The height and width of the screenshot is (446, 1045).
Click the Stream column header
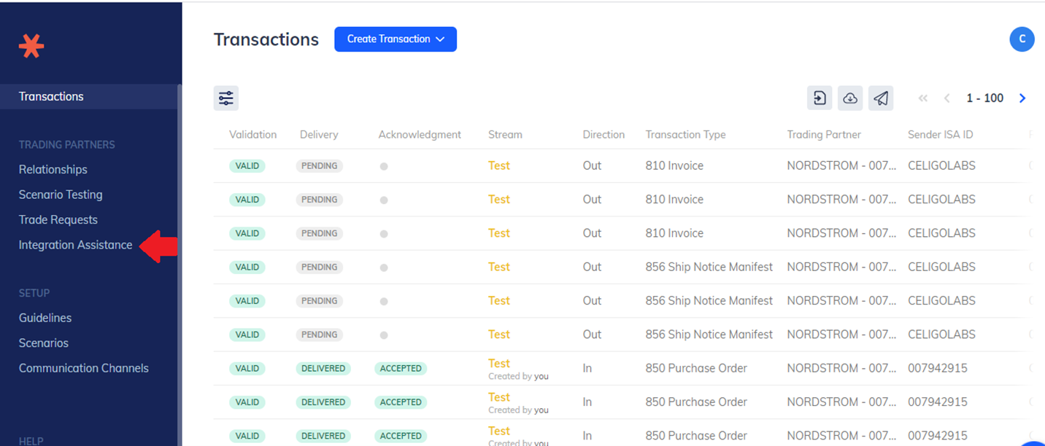point(505,135)
